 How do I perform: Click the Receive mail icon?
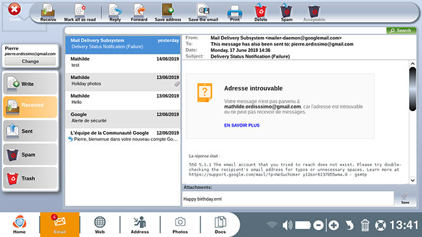(48, 12)
